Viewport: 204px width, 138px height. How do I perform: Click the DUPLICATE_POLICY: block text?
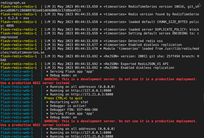(x=177, y=30)
